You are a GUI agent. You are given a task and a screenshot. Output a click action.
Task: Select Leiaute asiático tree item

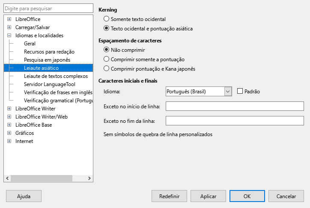coord(48,68)
